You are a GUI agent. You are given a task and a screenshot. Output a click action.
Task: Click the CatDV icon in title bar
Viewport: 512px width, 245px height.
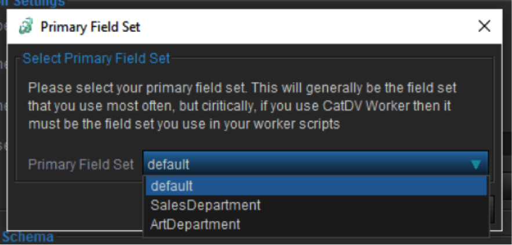pyautogui.click(x=25, y=27)
